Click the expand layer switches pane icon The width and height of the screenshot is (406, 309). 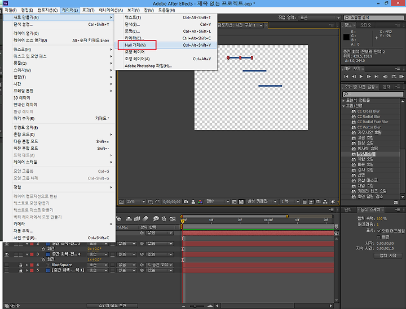coord(6,306)
